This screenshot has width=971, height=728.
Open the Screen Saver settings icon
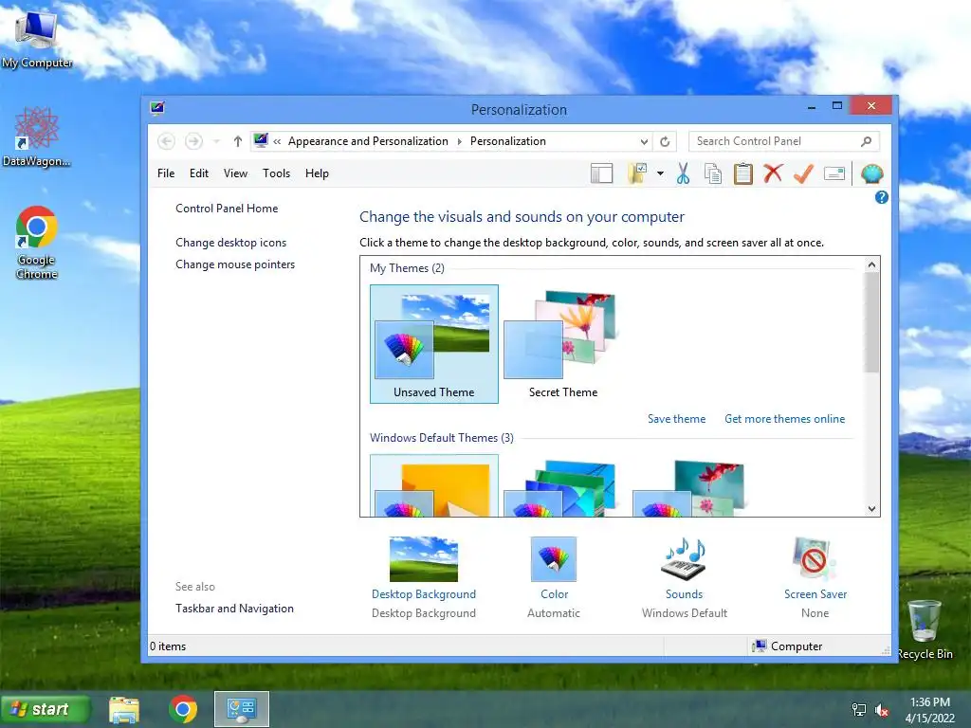coord(815,559)
